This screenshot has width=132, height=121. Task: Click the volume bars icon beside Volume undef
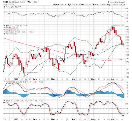[x=4, y=34]
